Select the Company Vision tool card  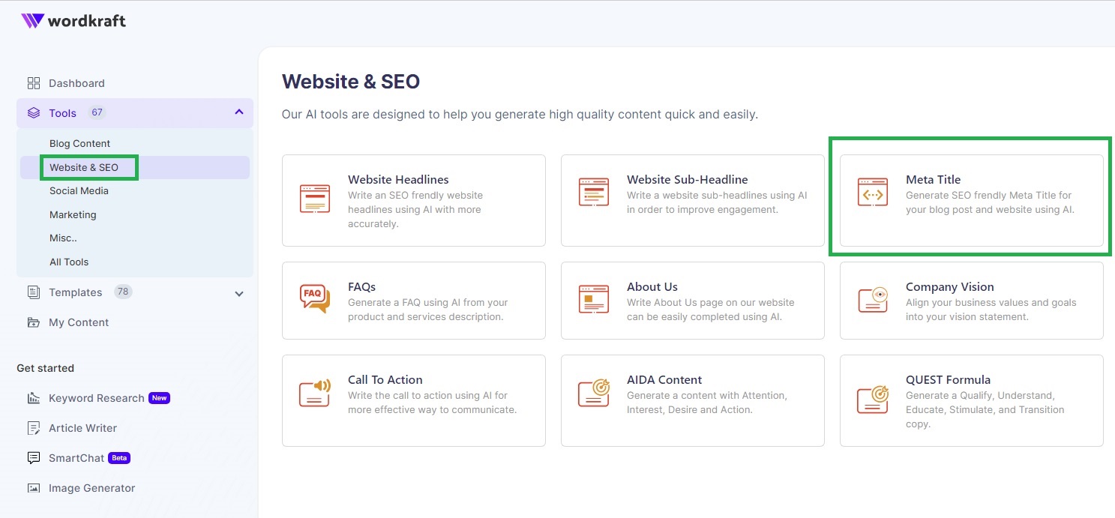point(971,300)
